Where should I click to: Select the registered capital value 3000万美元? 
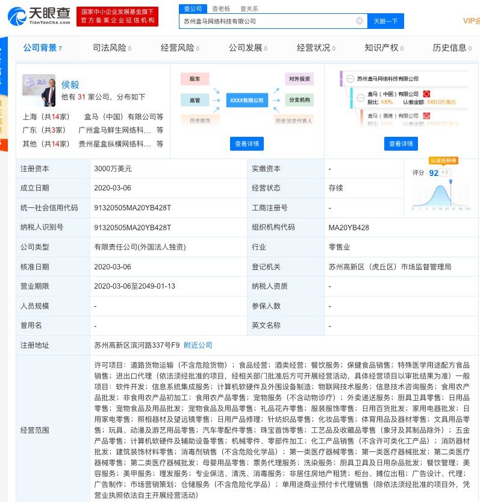tap(113, 169)
